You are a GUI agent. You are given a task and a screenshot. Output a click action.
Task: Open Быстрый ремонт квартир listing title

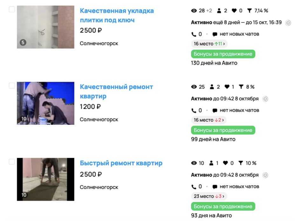pyautogui.click(x=121, y=163)
